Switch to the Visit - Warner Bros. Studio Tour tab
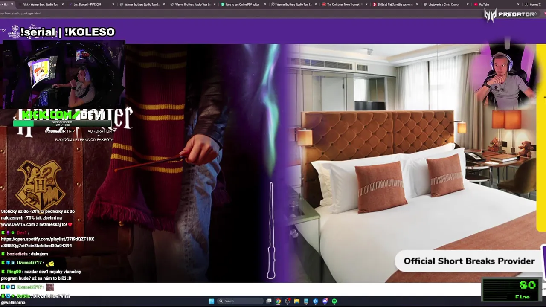Viewport: 546px width, 307px height. pyautogui.click(x=41, y=4)
